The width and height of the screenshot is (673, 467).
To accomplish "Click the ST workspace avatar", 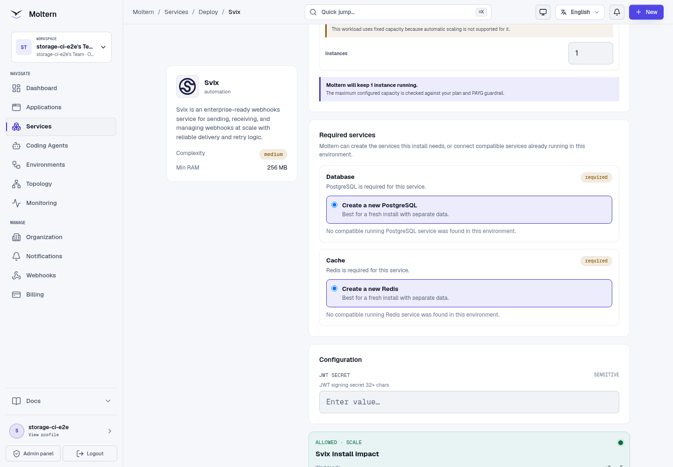I will 24,47.
